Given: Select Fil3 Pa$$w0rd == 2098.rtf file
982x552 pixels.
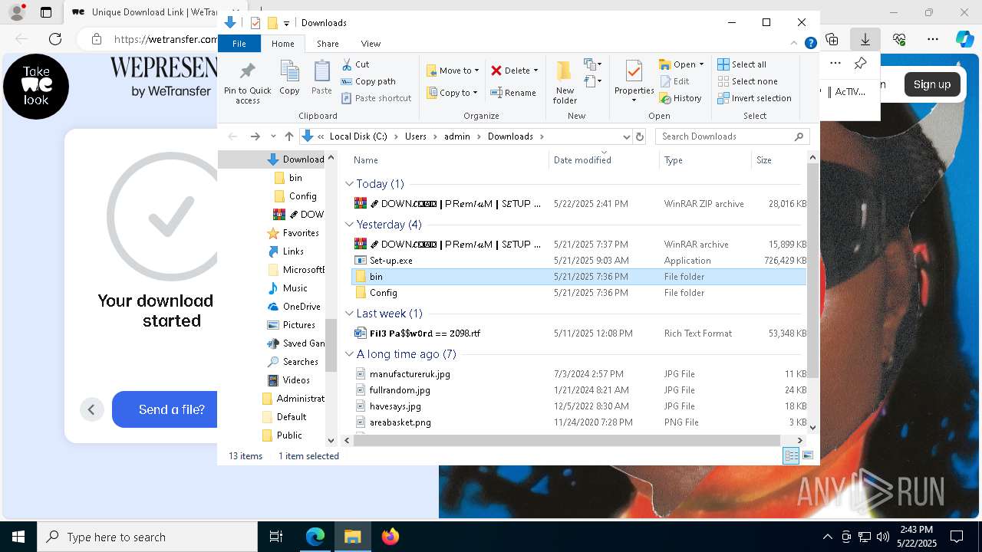Looking at the screenshot, I should (x=424, y=333).
